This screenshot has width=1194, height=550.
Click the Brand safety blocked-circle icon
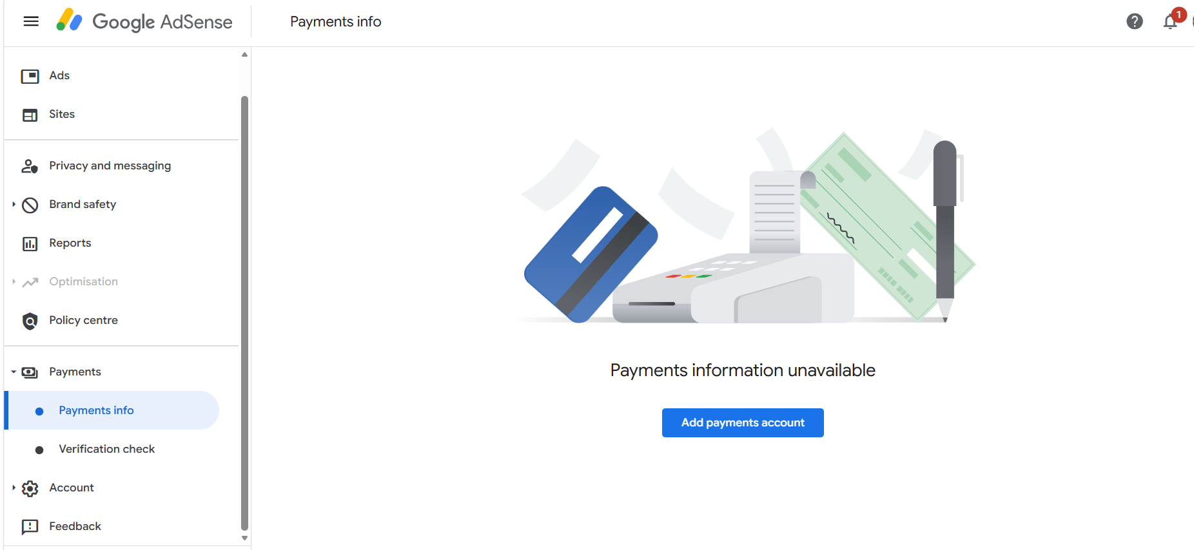(x=30, y=205)
